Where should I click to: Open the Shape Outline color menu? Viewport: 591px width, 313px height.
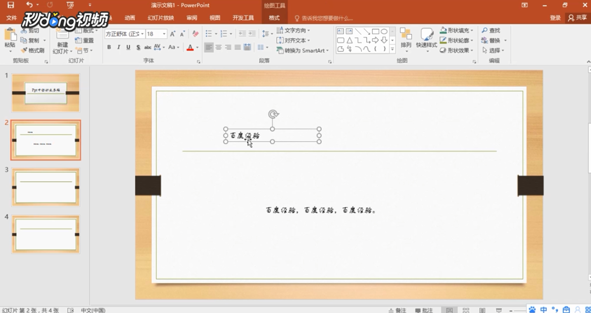click(456, 40)
